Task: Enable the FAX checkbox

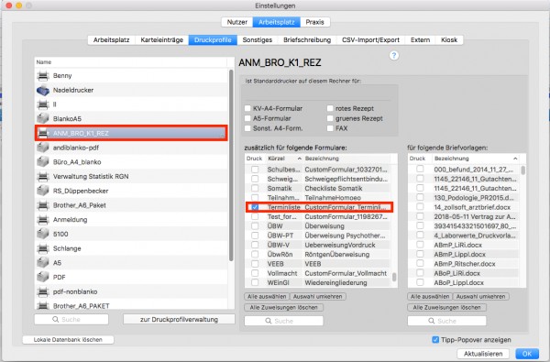Action: point(330,128)
